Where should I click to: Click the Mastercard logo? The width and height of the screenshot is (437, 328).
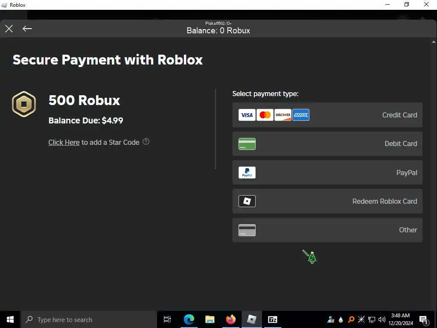[x=265, y=115]
